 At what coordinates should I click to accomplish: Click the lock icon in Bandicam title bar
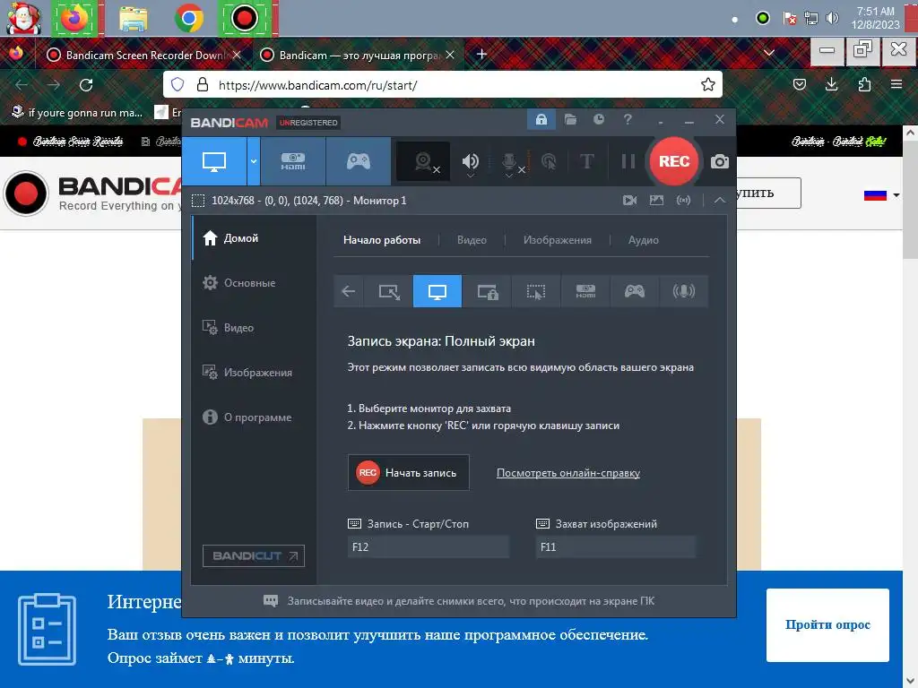tap(541, 120)
